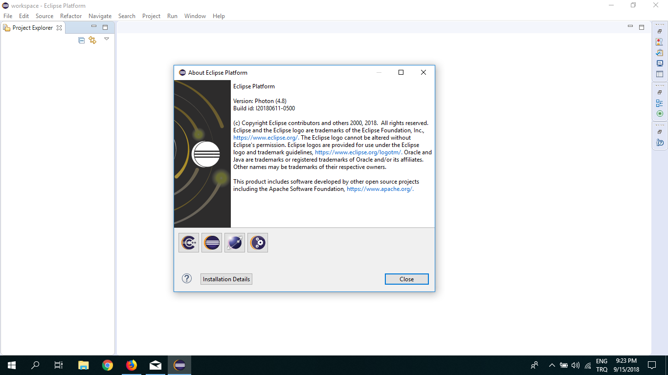The image size is (668, 375).
Task: Open the Action Center notifications icon
Action: 651,365
